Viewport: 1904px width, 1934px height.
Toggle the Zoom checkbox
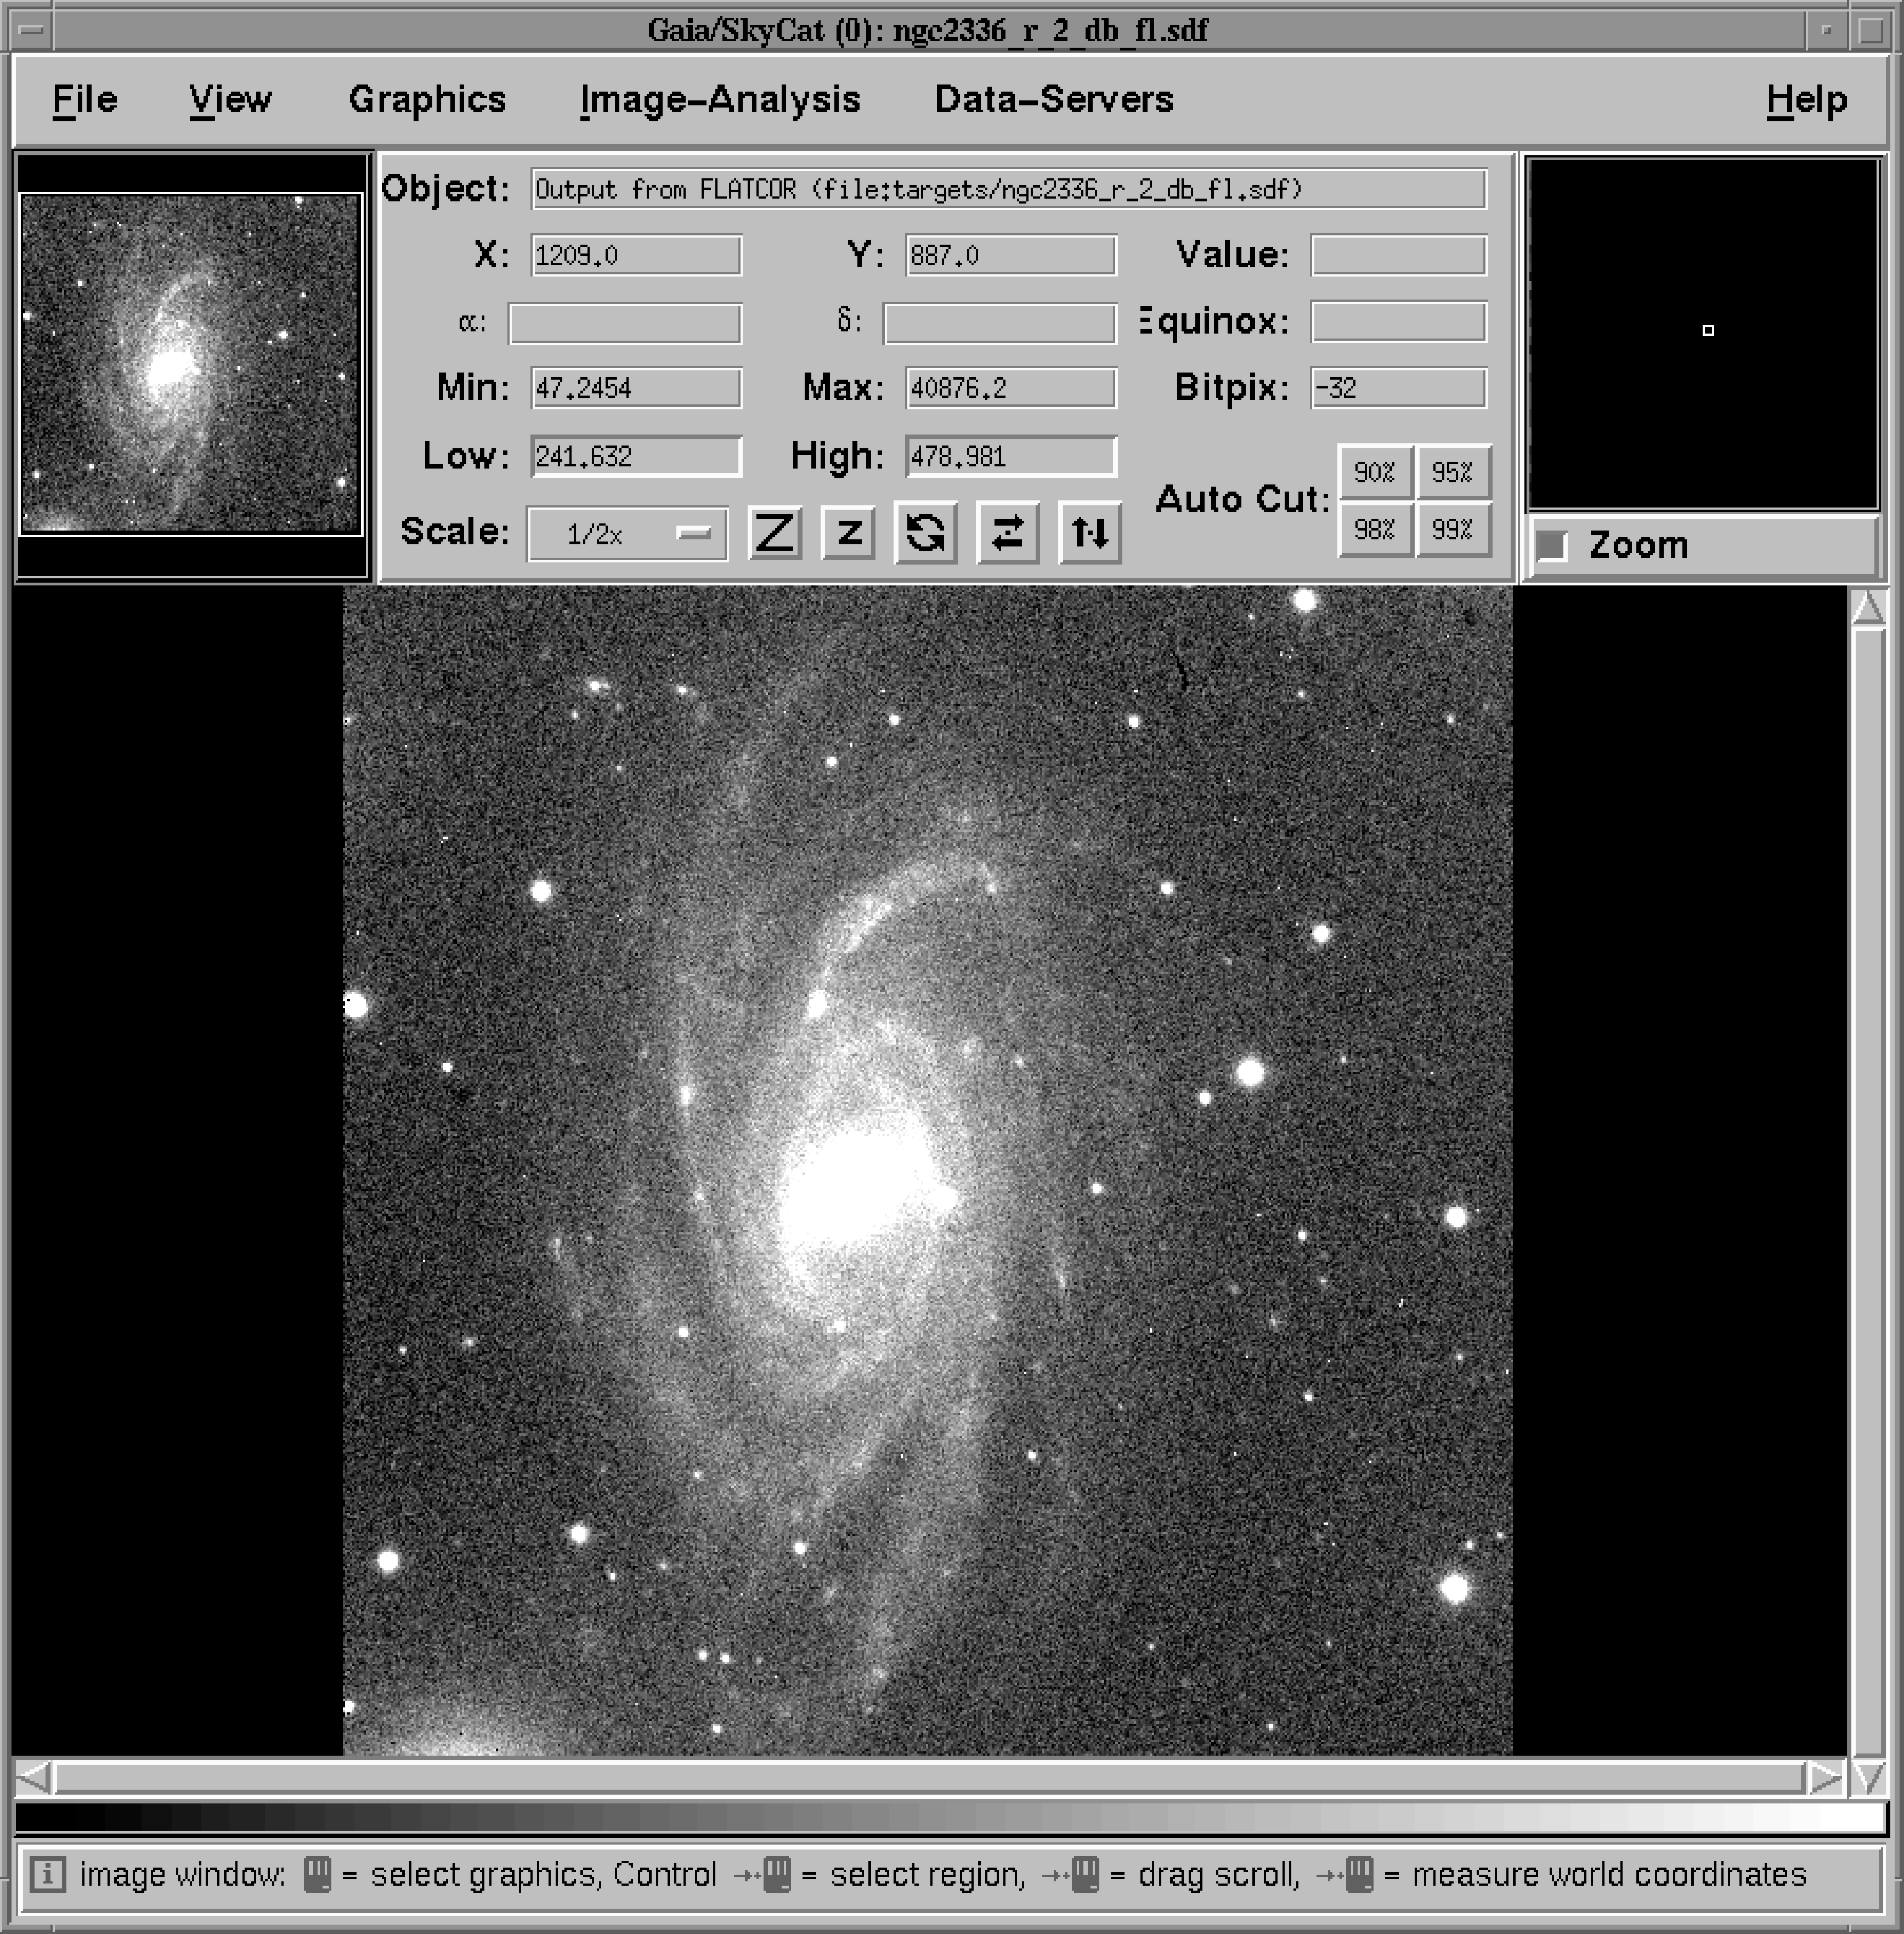(x=1552, y=546)
